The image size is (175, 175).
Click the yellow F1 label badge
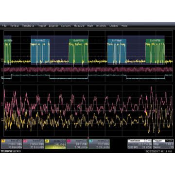(x=3, y=141)
